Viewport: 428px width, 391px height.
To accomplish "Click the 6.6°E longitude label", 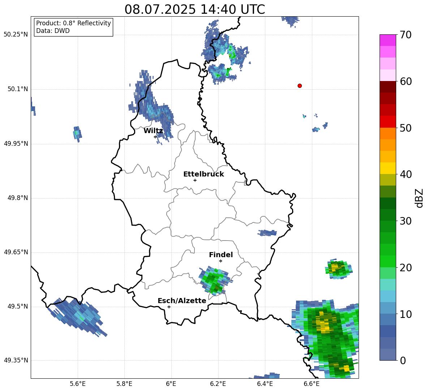I will tap(312, 384).
